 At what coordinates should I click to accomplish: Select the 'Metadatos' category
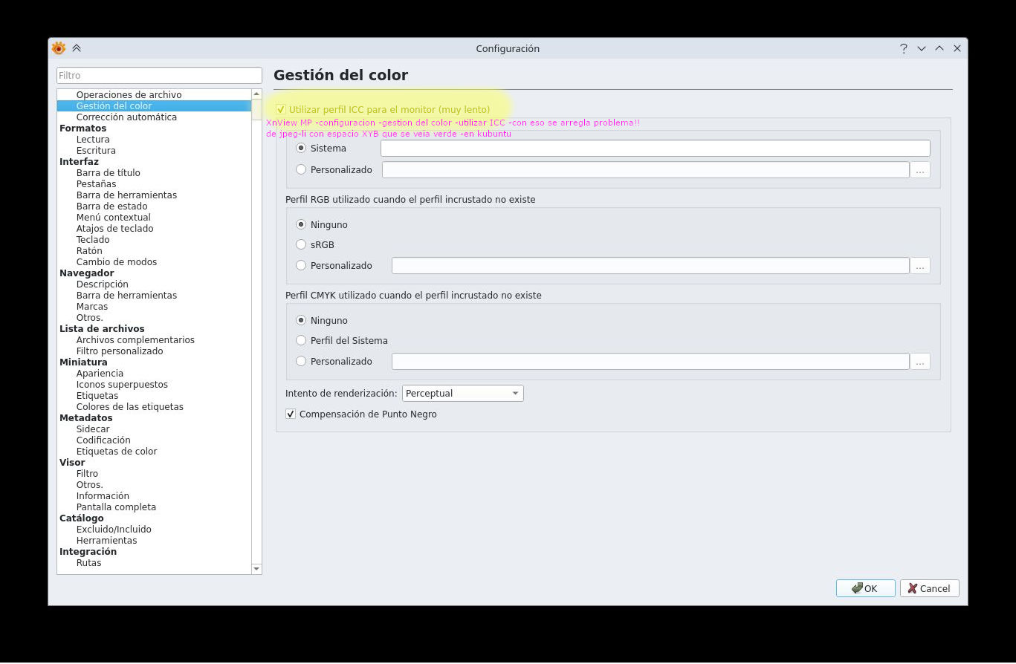86,417
